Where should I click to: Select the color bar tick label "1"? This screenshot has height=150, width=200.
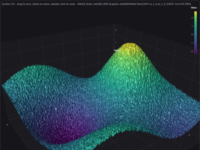[x=192, y=26]
